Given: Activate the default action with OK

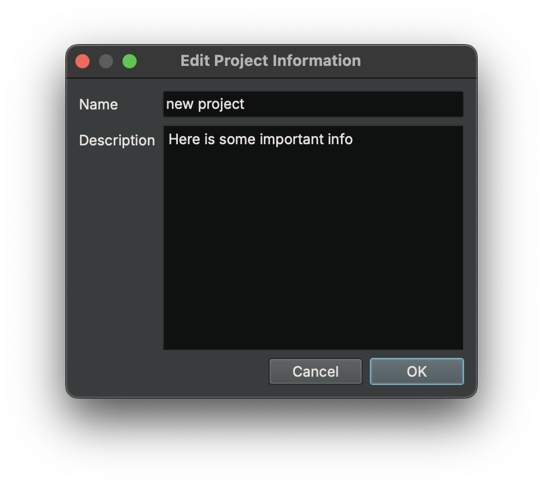Looking at the screenshot, I should click(416, 371).
